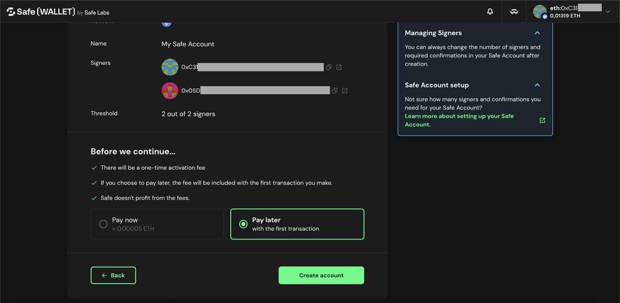
Task: Click external link icon beside Learn more
Action: click(542, 120)
